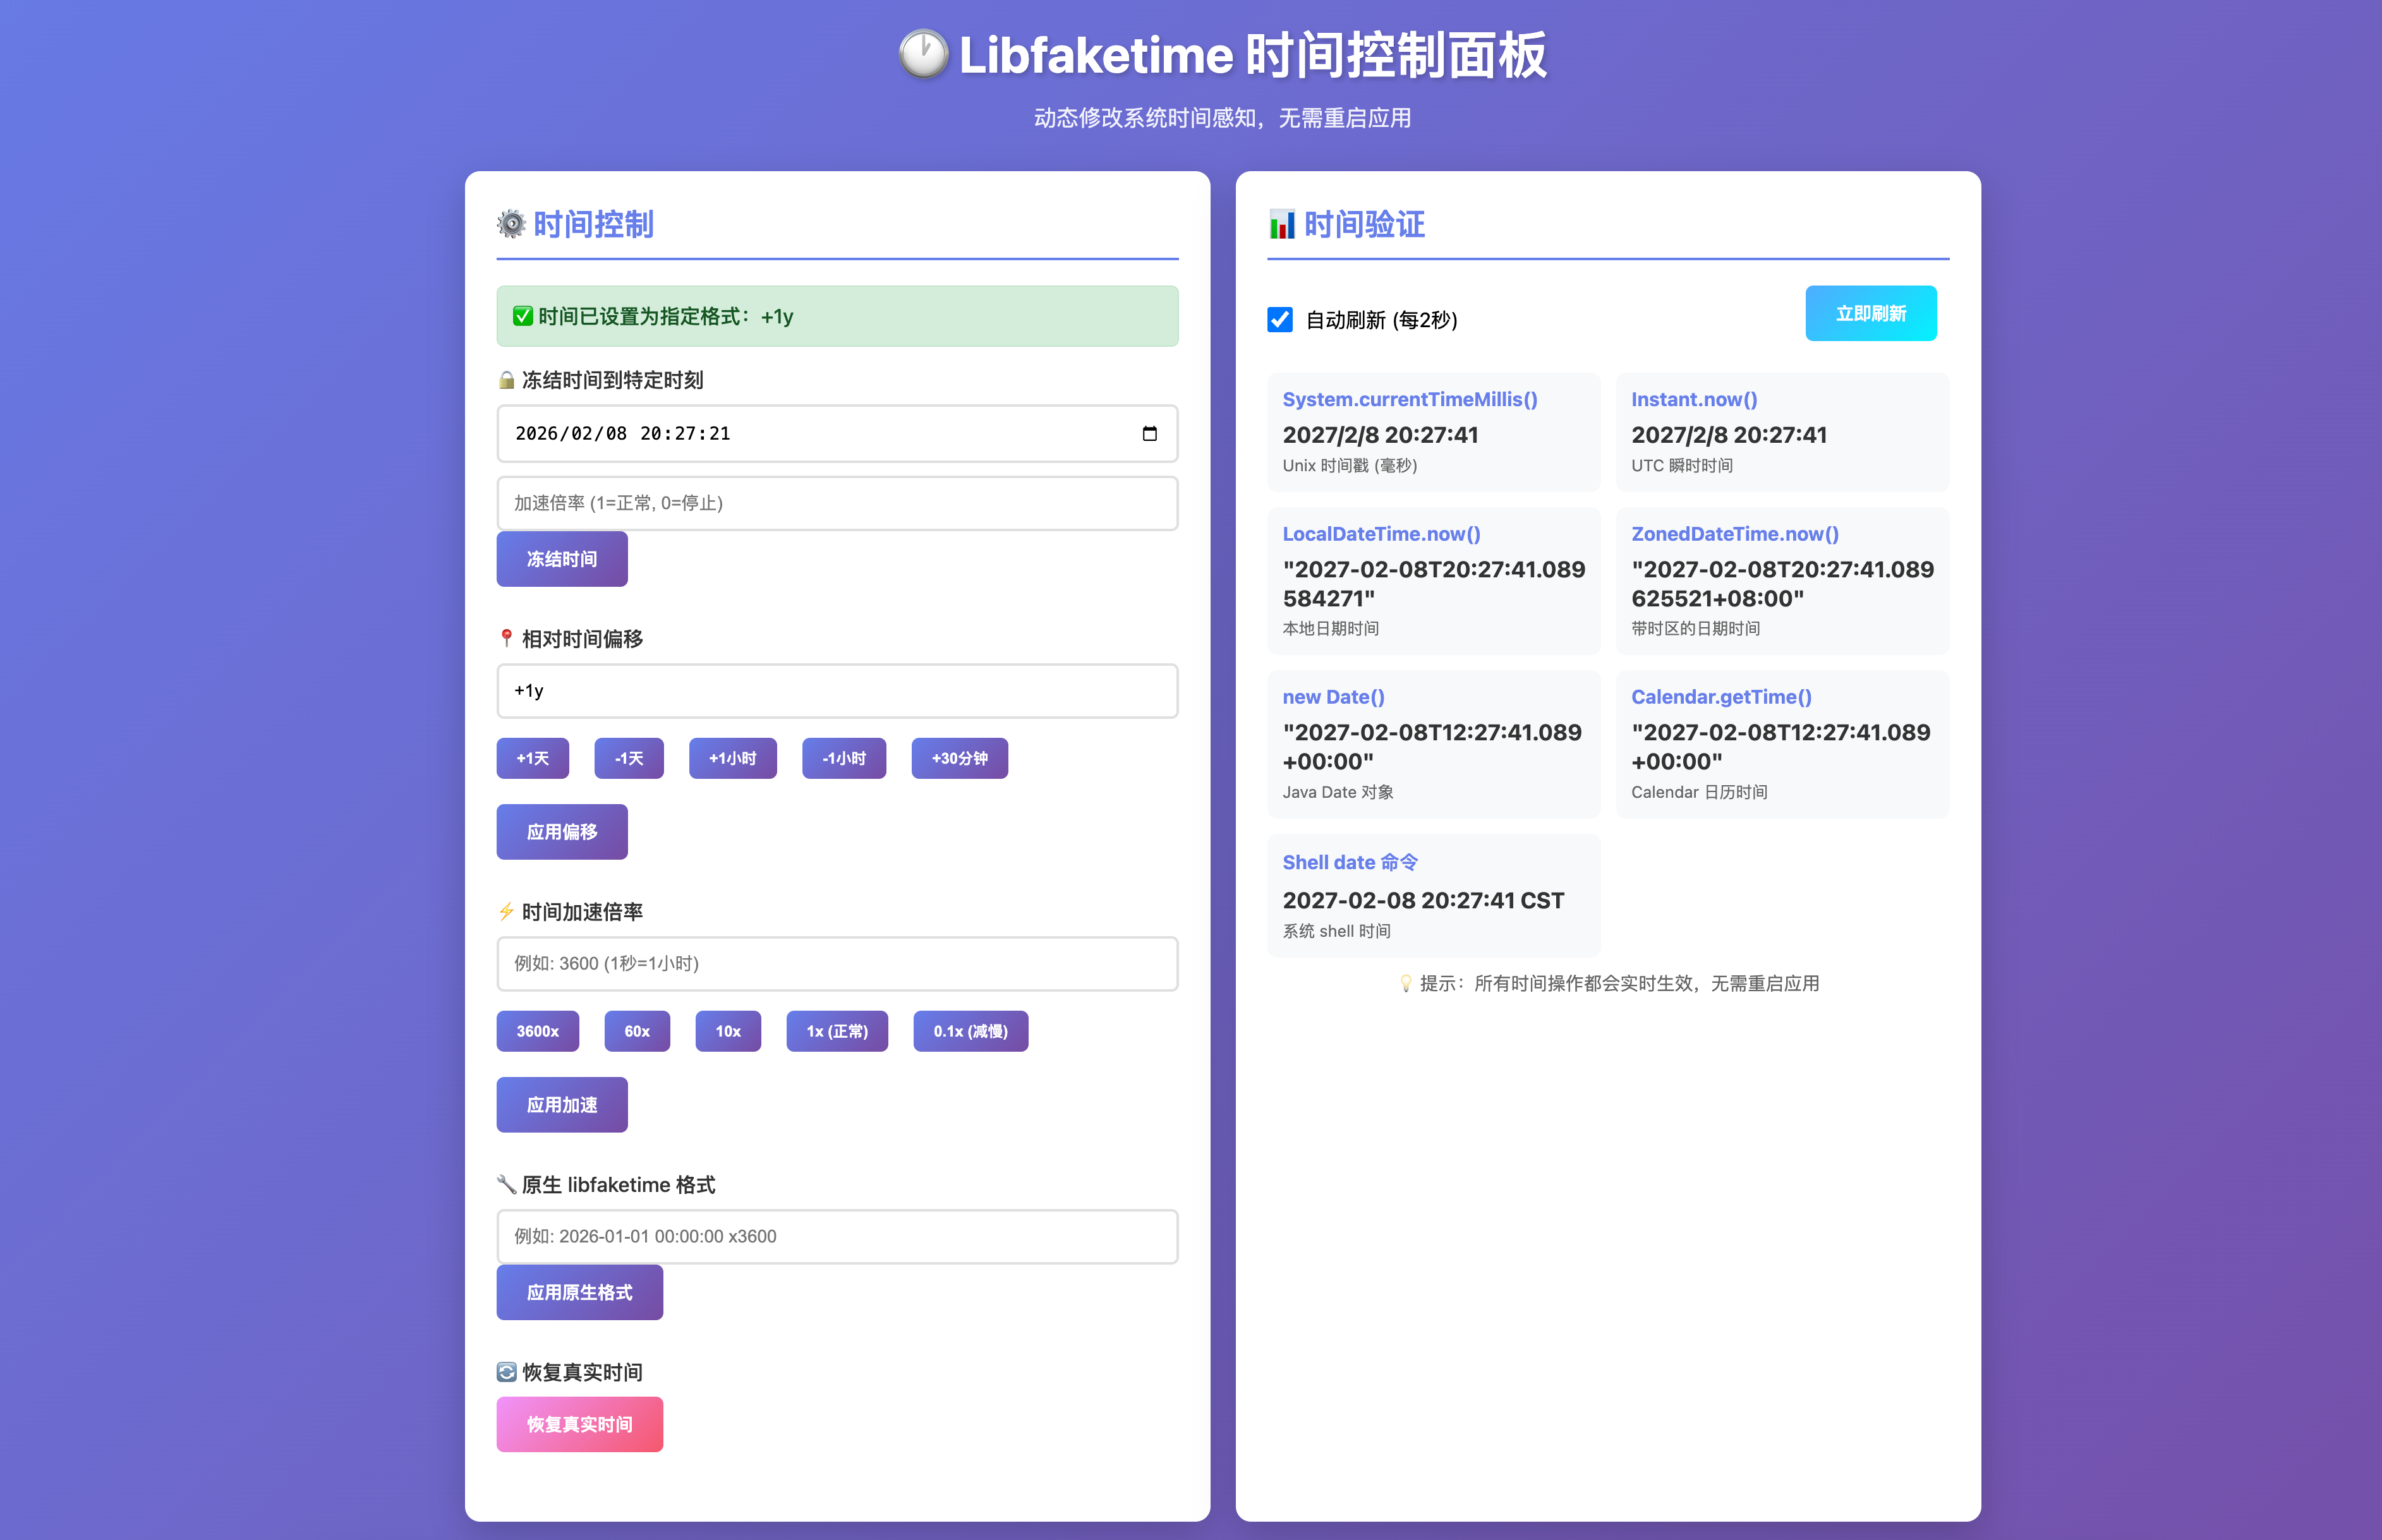2382x1540 pixels.
Task: Click the 0.1x (减慢) slowdown preset
Action: tap(970, 1031)
